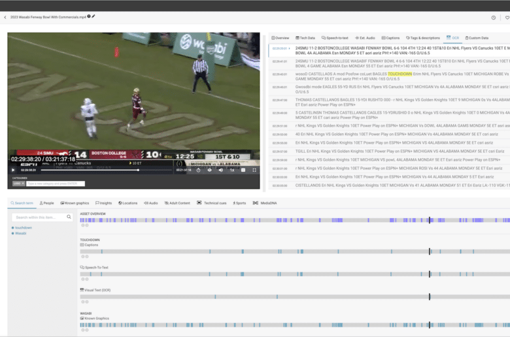Screen dimensions: 510x337
Task: Select OCR row starting TGILL Eri NHL
Action: click(x=389, y=151)
